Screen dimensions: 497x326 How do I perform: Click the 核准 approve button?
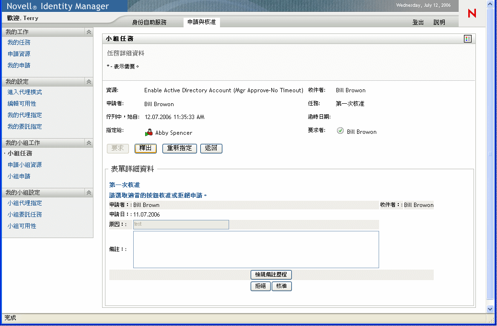pyautogui.click(x=282, y=286)
